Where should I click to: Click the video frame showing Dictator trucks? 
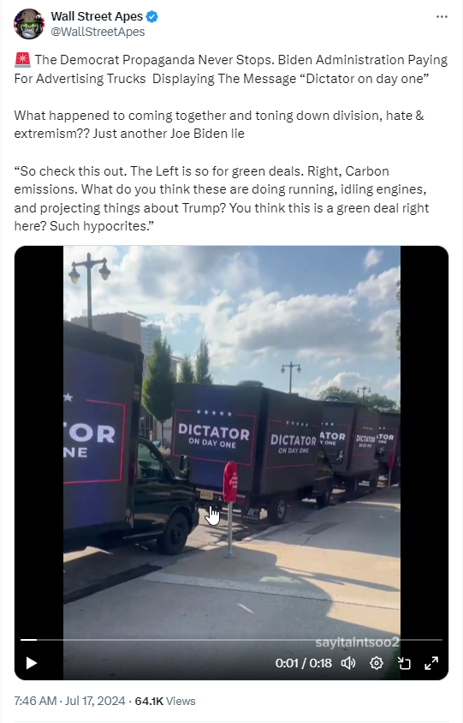pos(231,438)
